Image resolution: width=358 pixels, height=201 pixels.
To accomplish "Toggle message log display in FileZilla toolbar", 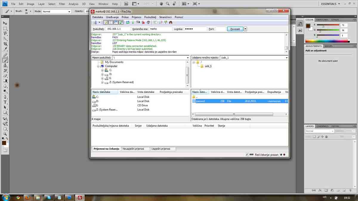I will click(x=106, y=22).
